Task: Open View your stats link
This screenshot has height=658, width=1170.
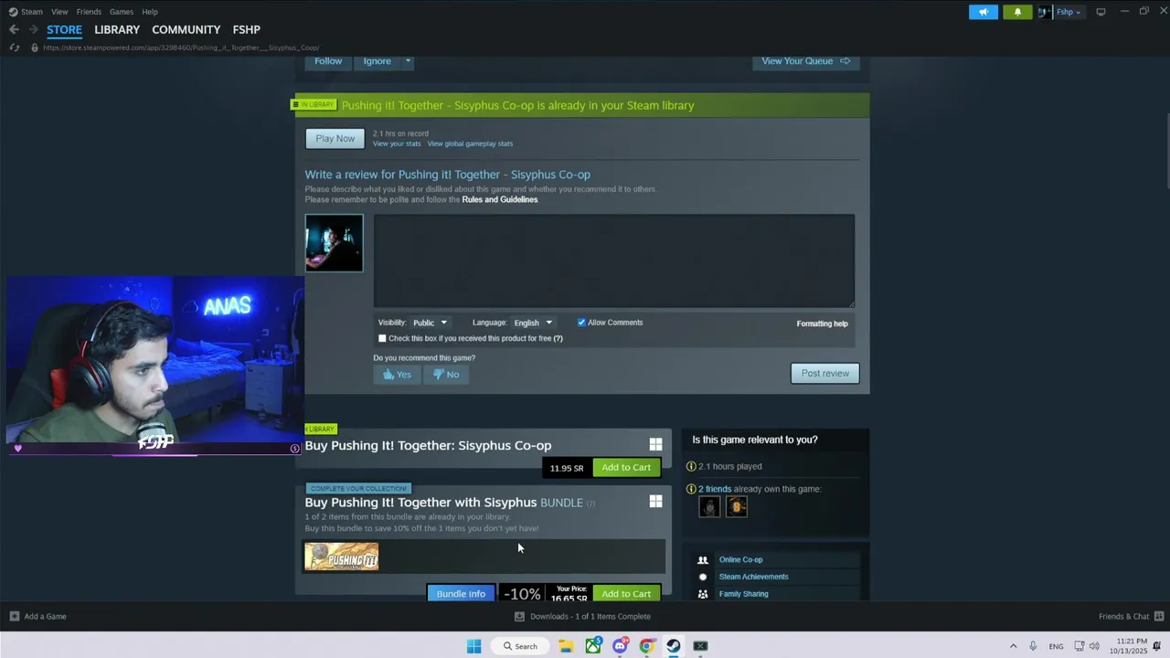Action: pyautogui.click(x=397, y=143)
